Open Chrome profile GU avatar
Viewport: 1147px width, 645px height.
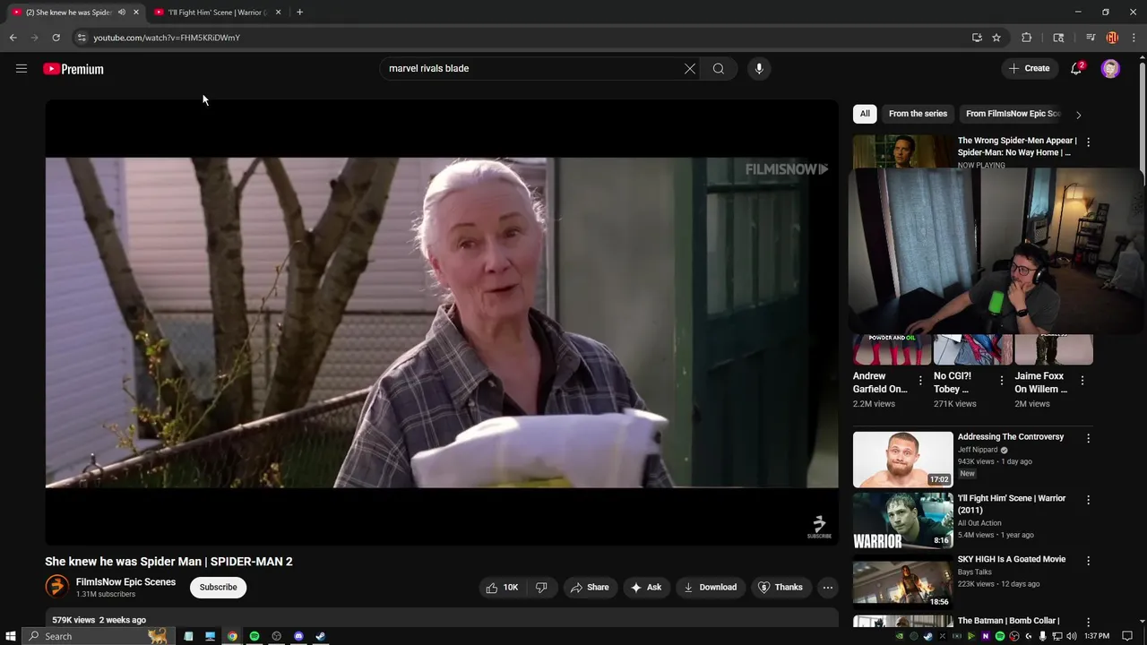pyautogui.click(x=1112, y=38)
